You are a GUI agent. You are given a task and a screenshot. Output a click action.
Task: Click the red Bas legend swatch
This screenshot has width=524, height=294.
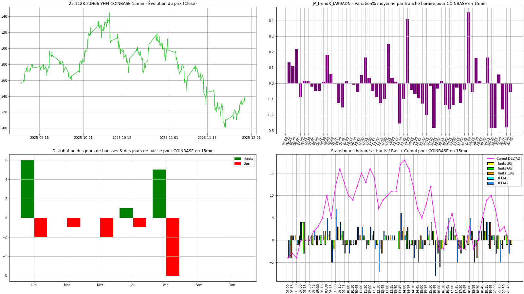238,163
